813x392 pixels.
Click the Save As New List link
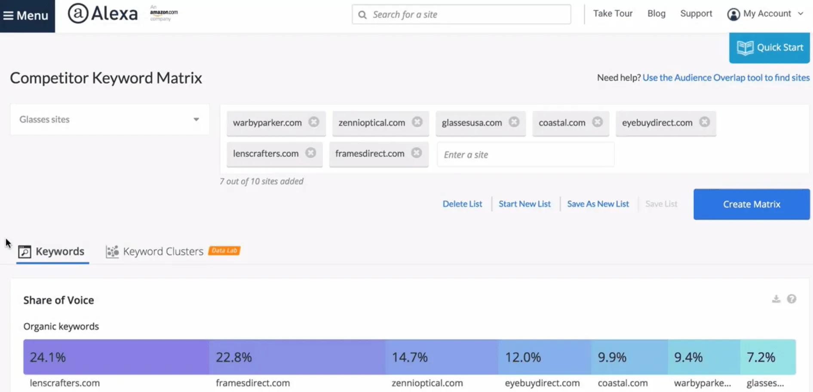pos(598,204)
